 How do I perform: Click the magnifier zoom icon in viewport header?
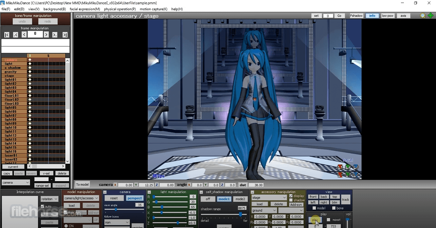click(423, 16)
